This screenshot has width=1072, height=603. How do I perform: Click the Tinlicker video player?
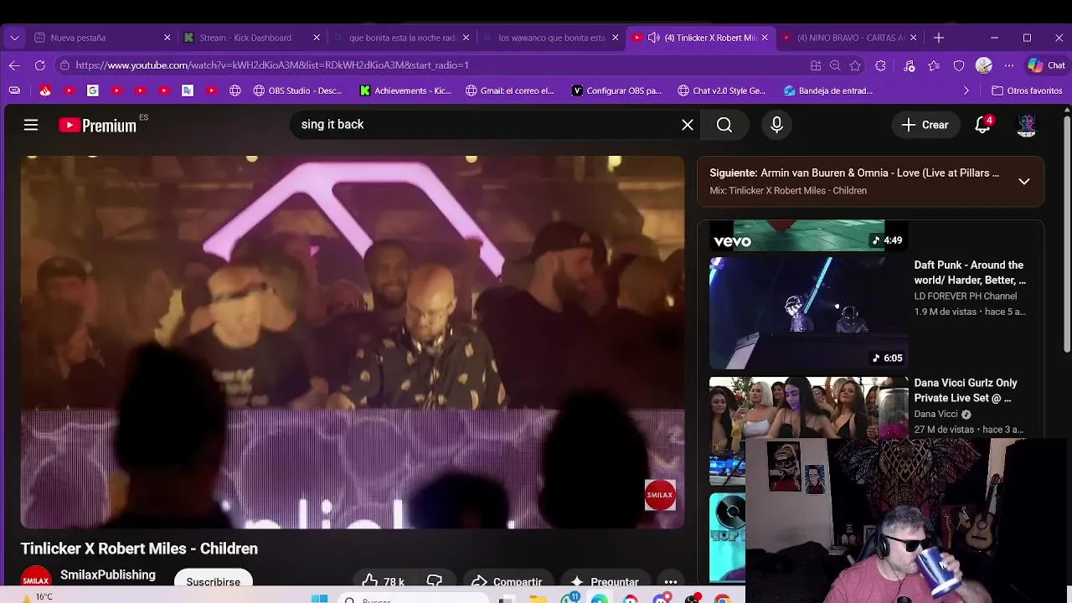353,342
